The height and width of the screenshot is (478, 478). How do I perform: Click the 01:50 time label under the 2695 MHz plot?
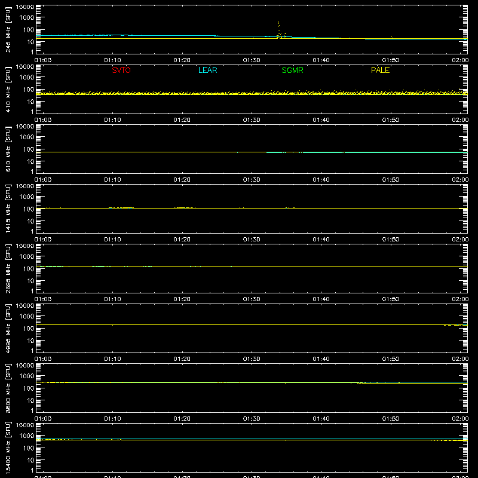coord(391,299)
